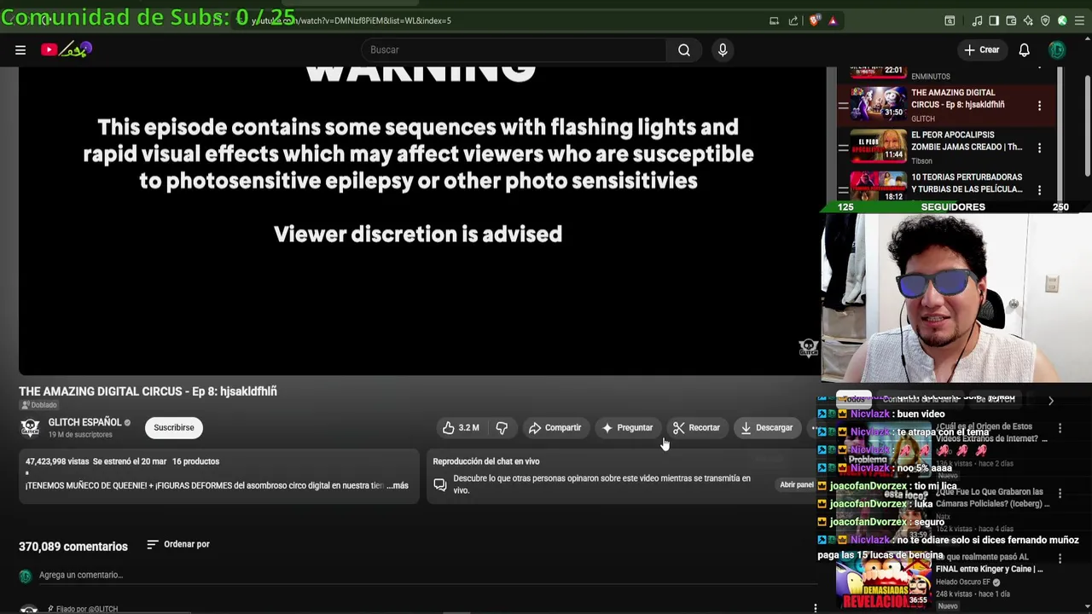Open options for THE AMAZING DIGITAL CIRCUS playlist item
Viewport: 1092px width, 614px height.
pos(1039,106)
